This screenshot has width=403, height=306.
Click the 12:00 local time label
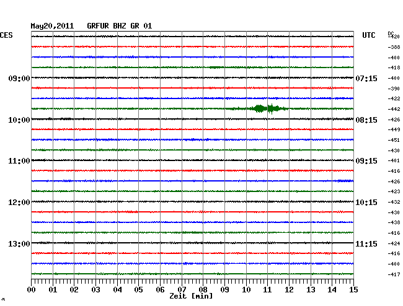coord(19,203)
